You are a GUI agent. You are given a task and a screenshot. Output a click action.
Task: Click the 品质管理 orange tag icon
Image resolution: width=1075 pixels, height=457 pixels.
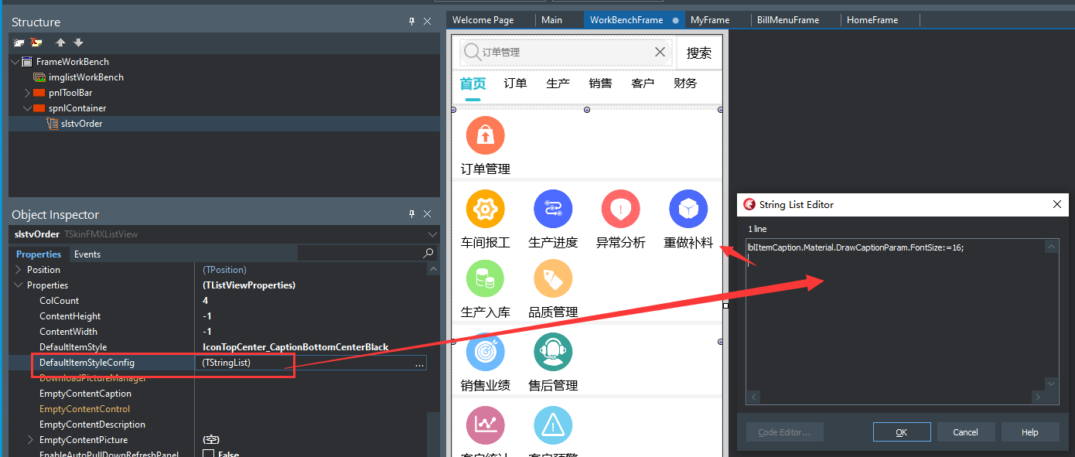coord(553,278)
